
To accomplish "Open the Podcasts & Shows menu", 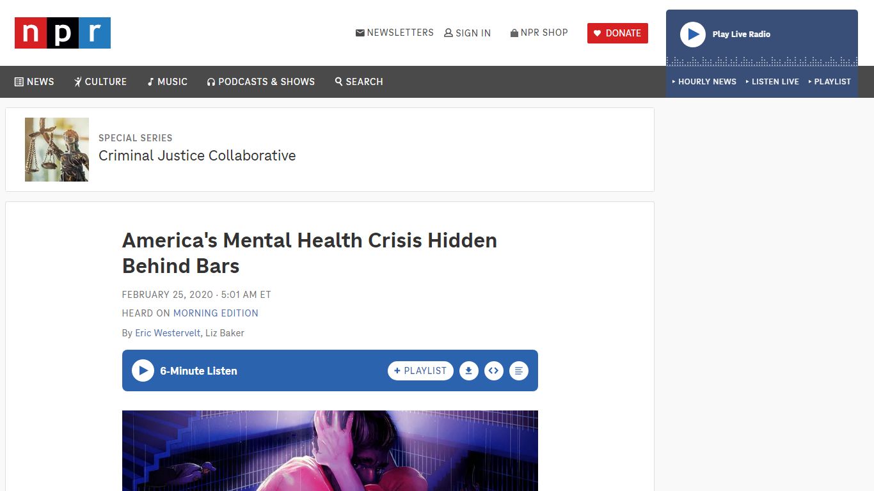I will click(x=261, y=82).
